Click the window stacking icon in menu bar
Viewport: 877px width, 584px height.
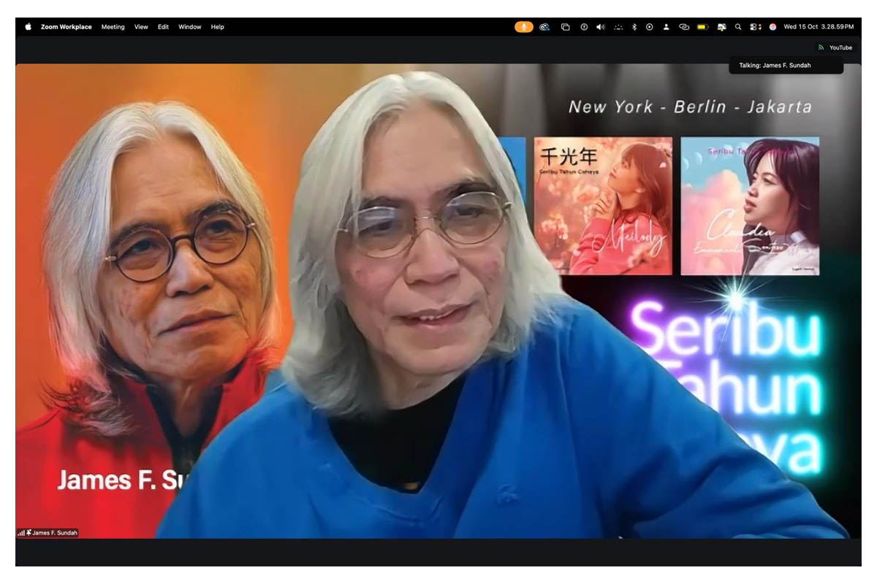tap(565, 27)
